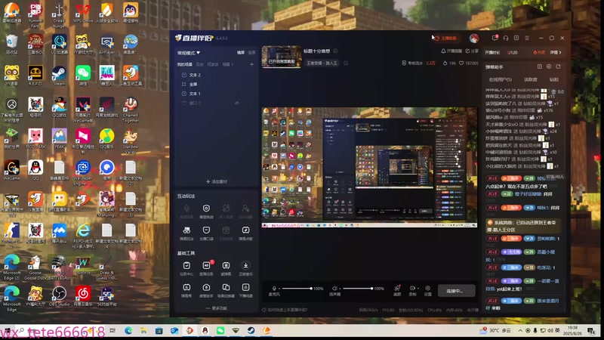Switch to the 竖屏 orientation tab

(x=251, y=53)
